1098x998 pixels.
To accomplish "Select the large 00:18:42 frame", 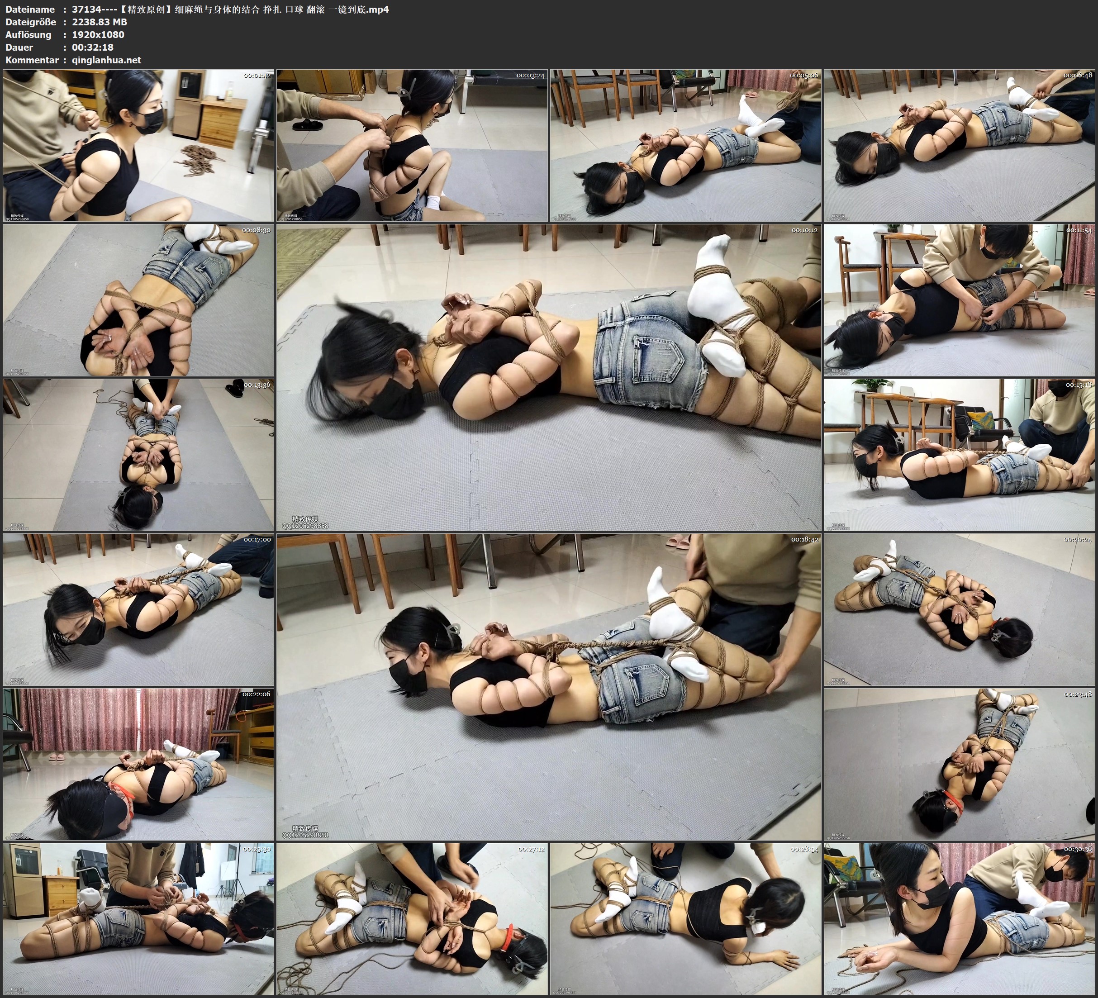I will click(x=548, y=686).
